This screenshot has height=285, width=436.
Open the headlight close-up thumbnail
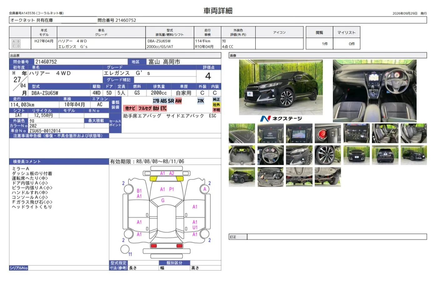[x=299, y=155]
